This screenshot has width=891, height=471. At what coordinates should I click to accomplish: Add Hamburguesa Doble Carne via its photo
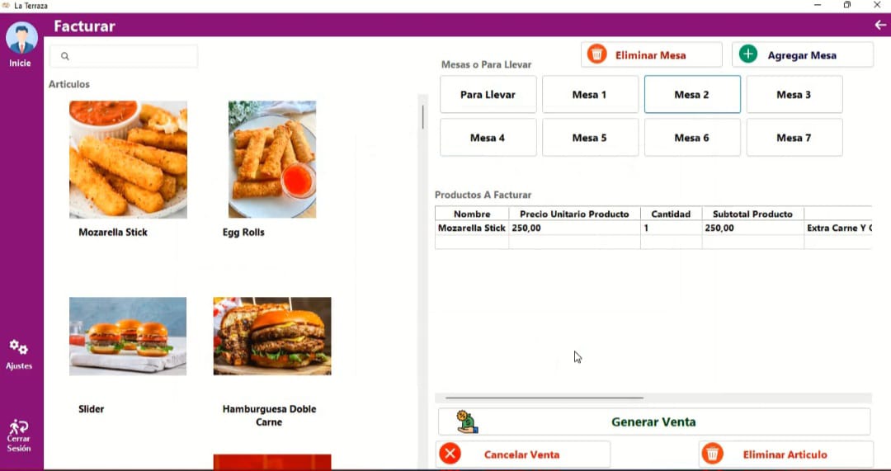272,337
